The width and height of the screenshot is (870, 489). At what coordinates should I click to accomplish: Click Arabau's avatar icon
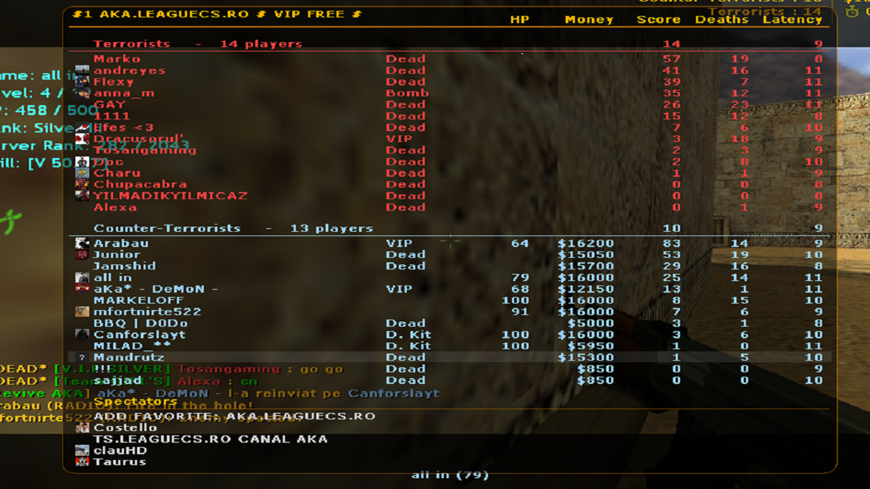(82, 243)
